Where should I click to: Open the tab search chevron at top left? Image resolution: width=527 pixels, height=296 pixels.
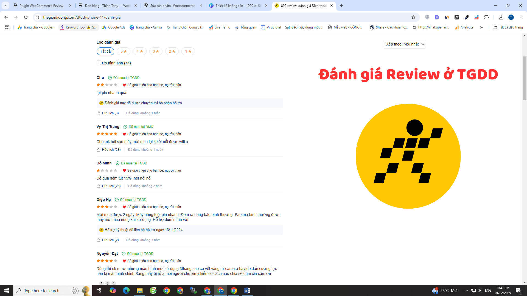click(x=5, y=5)
